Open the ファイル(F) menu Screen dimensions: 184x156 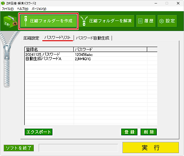[8, 9]
